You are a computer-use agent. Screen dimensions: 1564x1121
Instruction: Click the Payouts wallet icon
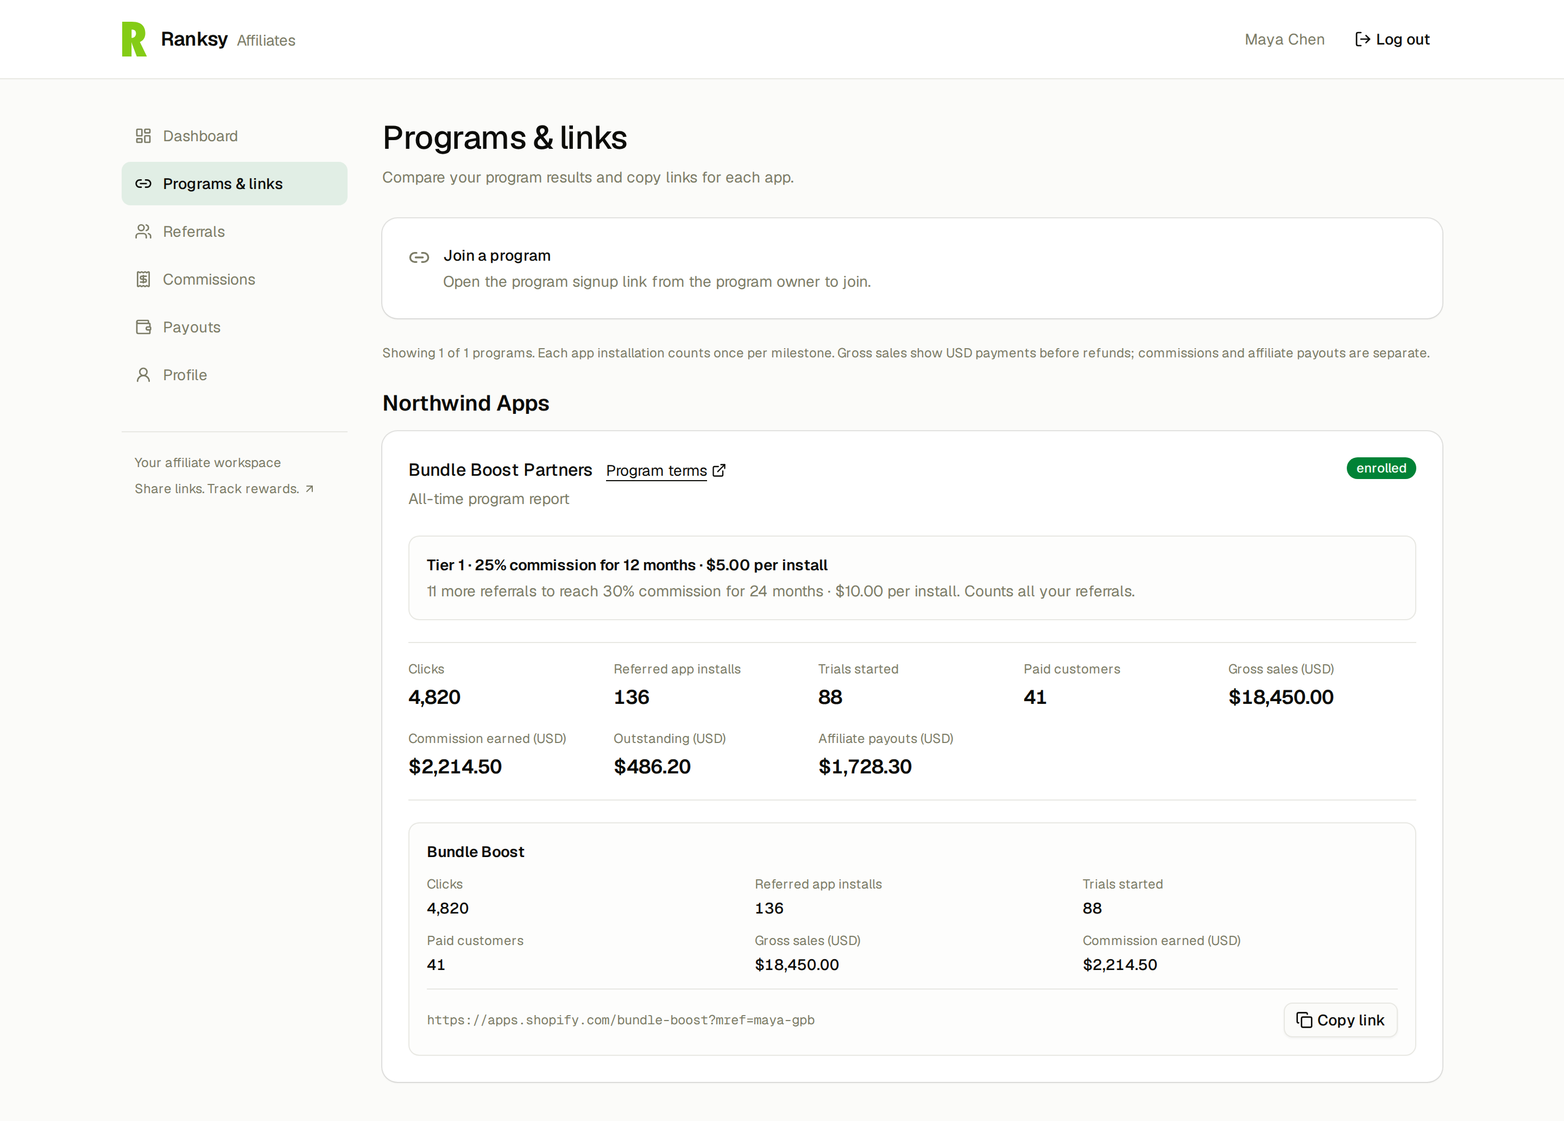pyautogui.click(x=143, y=327)
